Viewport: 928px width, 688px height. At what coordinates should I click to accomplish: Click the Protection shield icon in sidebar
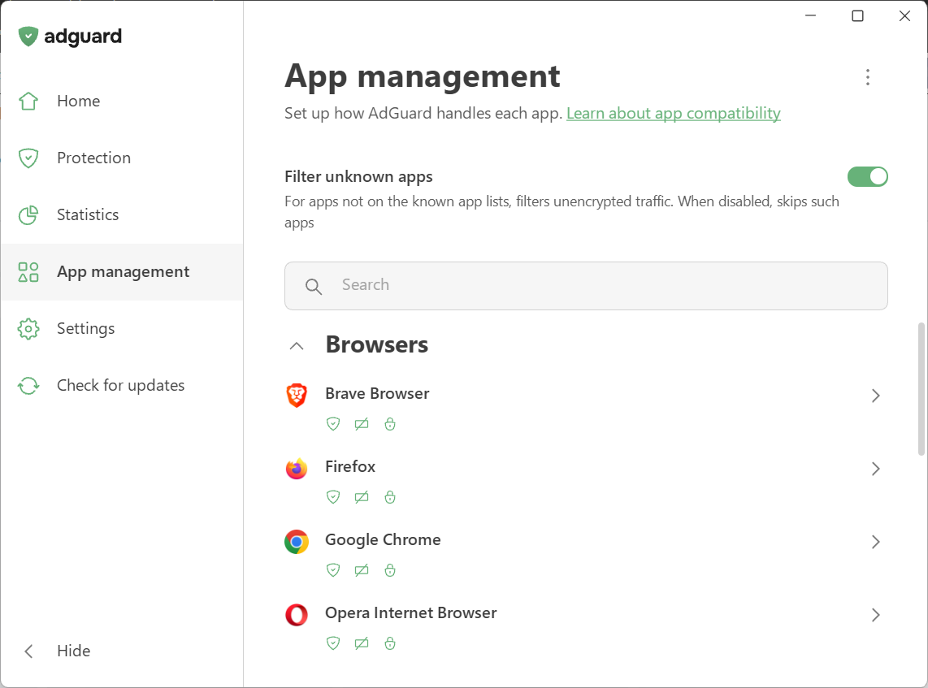pos(28,158)
